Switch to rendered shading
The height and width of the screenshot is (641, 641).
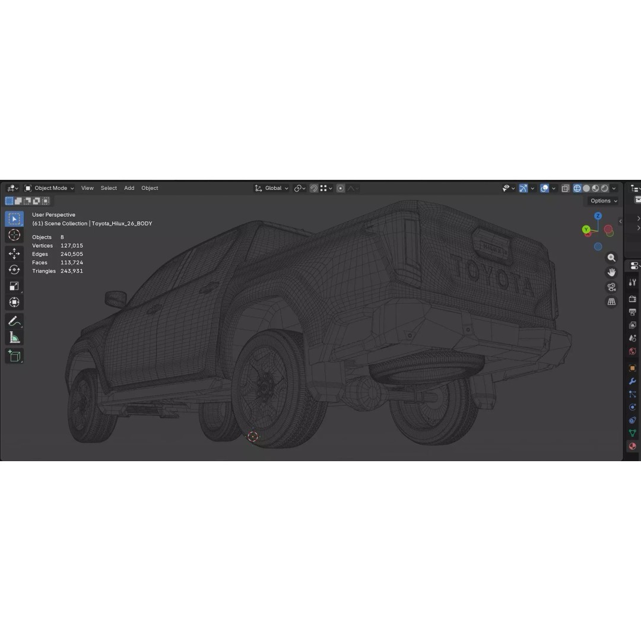605,189
